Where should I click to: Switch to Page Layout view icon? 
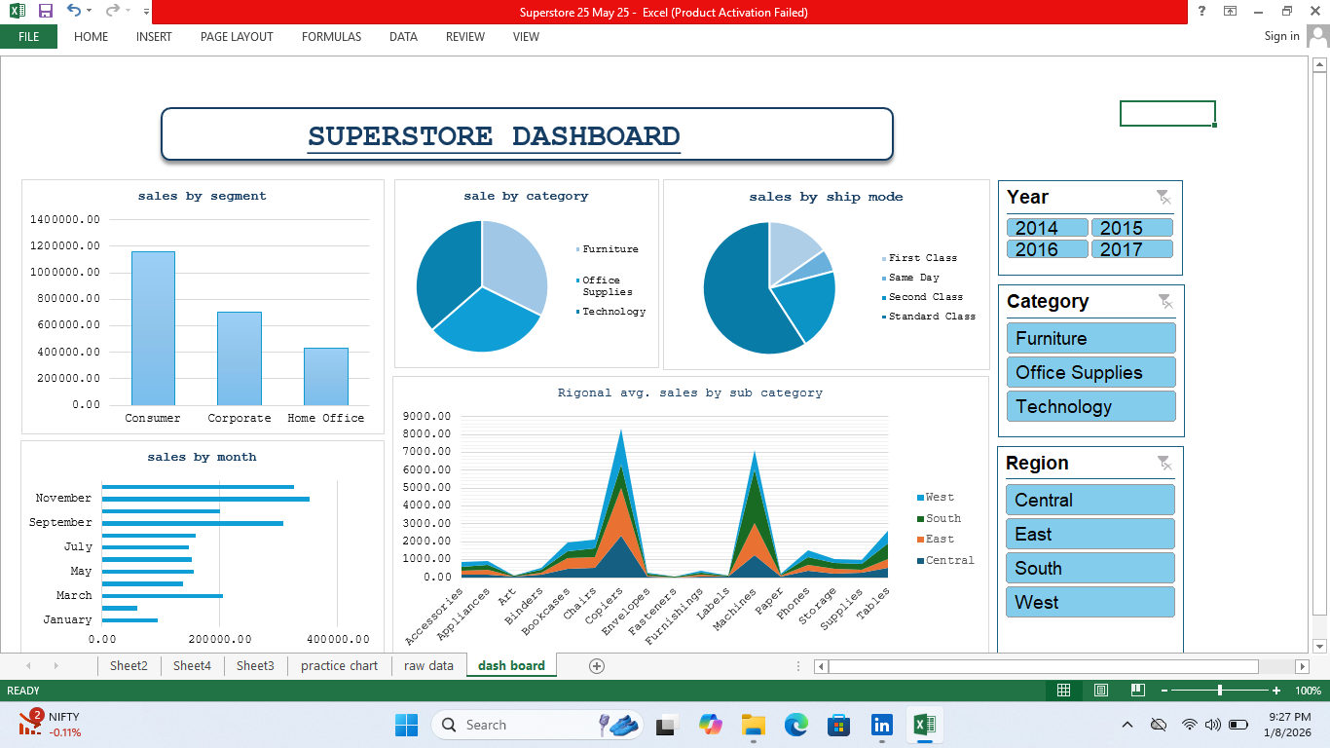click(1101, 691)
